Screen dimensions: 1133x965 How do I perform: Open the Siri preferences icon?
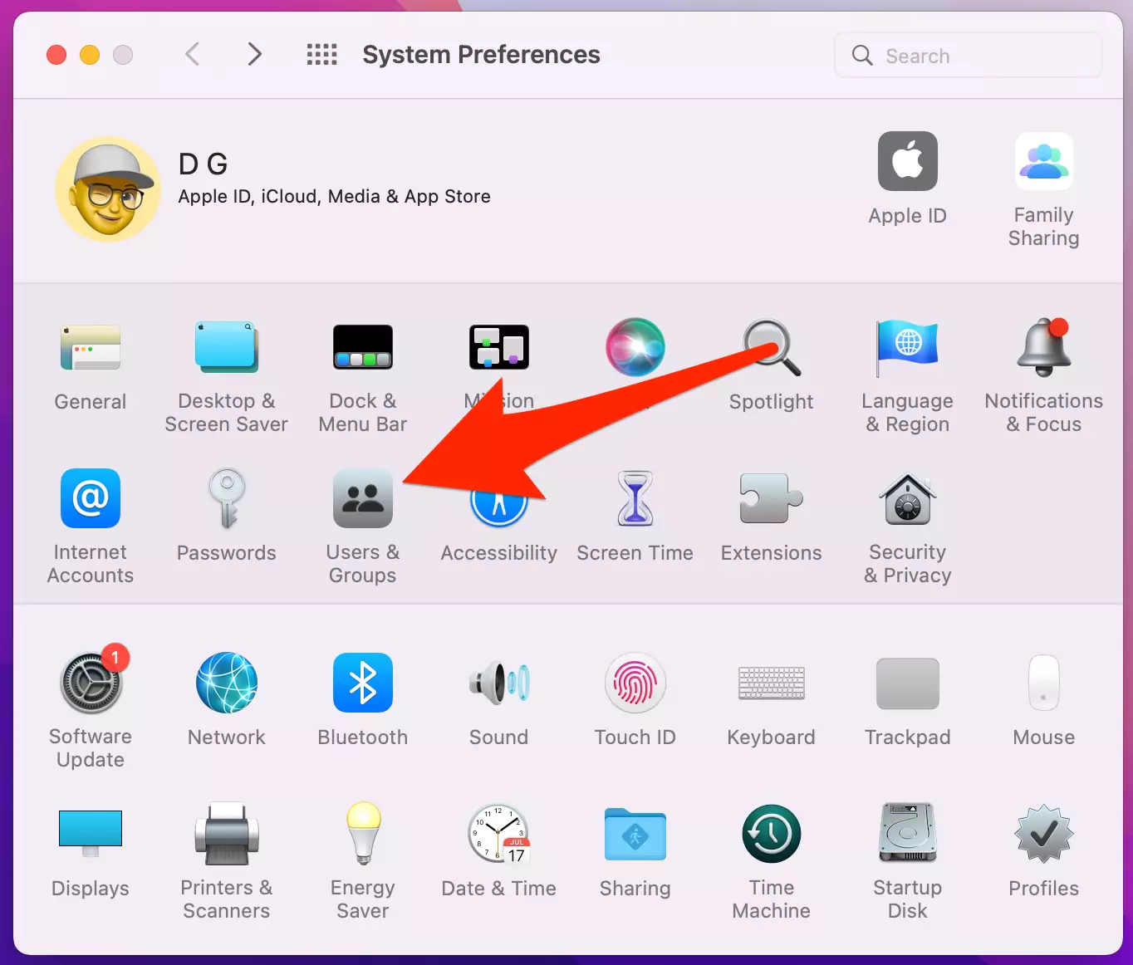coord(635,347)
